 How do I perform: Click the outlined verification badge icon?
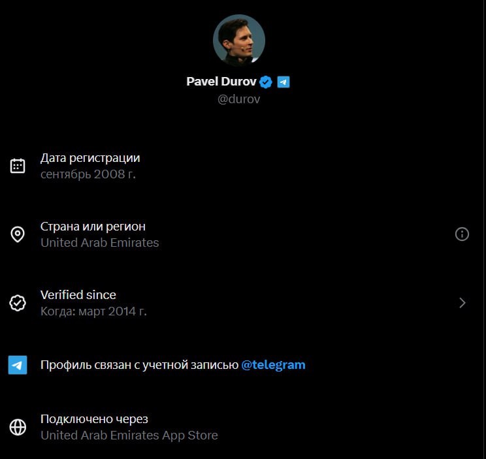pyautogui.click(x=18, y=303)
